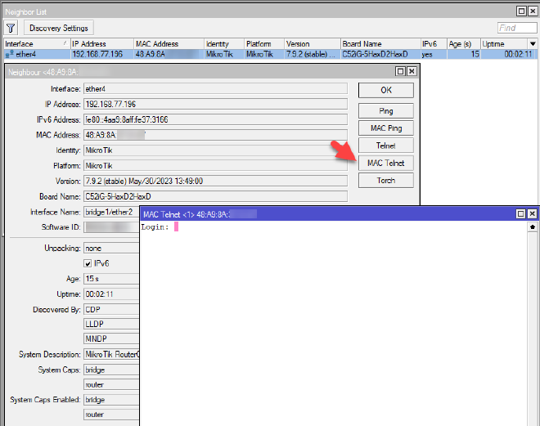Launch MAC Telnet connection
Screen dimensions: 540x426
click(385, 163)
